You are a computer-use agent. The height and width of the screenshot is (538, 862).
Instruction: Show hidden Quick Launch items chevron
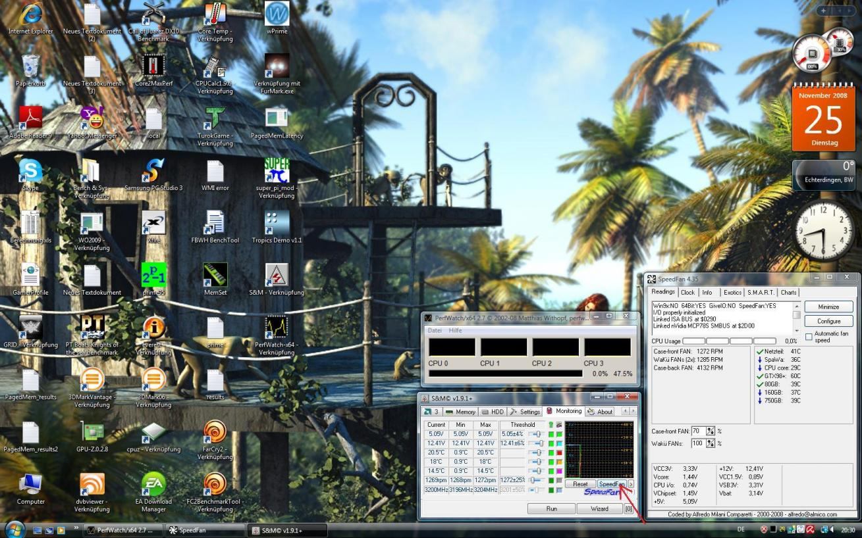pyautogui.click(x=76, y=529)
